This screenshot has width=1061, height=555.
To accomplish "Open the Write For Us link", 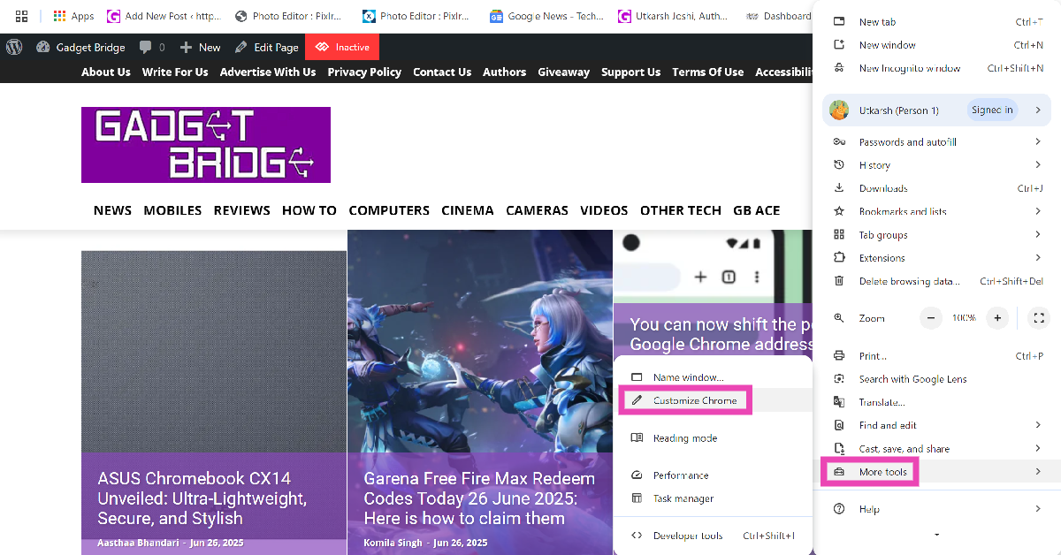I will (175, 72).
